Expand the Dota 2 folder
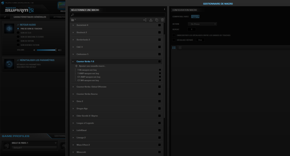 tap(73, 101)
